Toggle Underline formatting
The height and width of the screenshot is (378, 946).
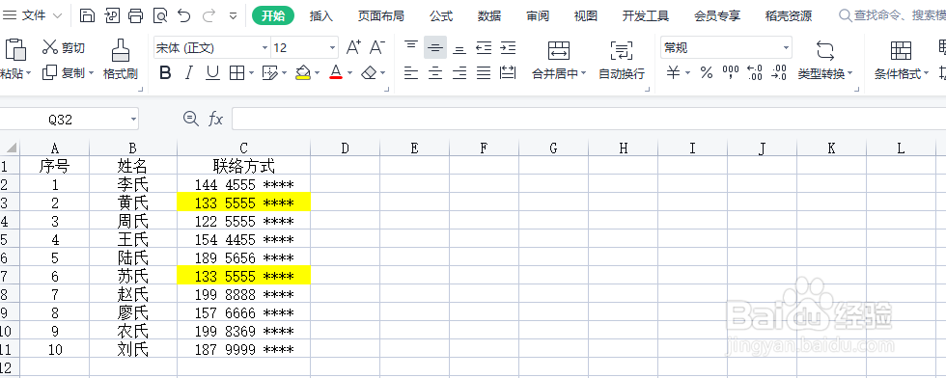click(212, 73)
